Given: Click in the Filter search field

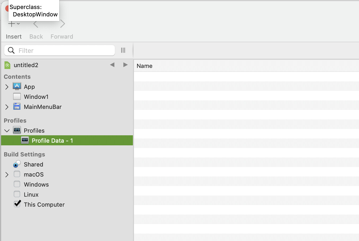Looking at the screenshot, I should (65, 50).
